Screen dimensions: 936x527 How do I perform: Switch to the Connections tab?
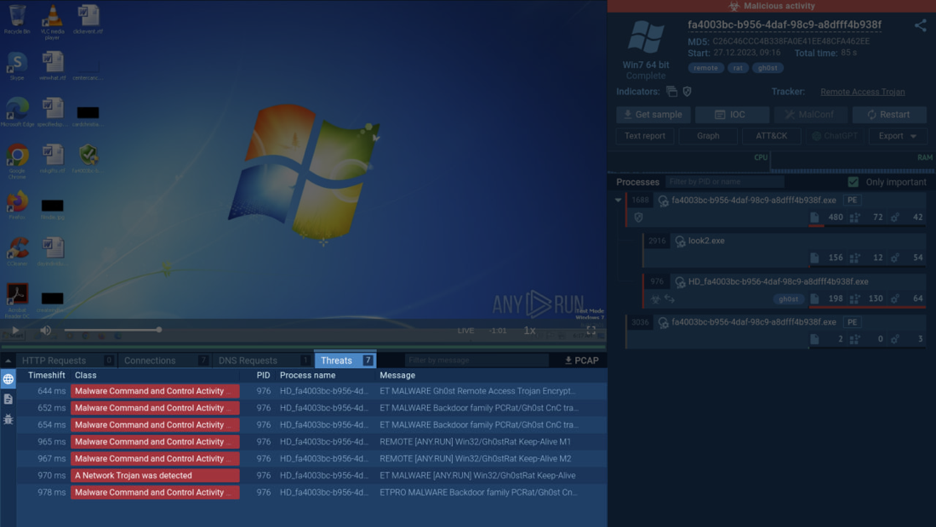(150, 360)
